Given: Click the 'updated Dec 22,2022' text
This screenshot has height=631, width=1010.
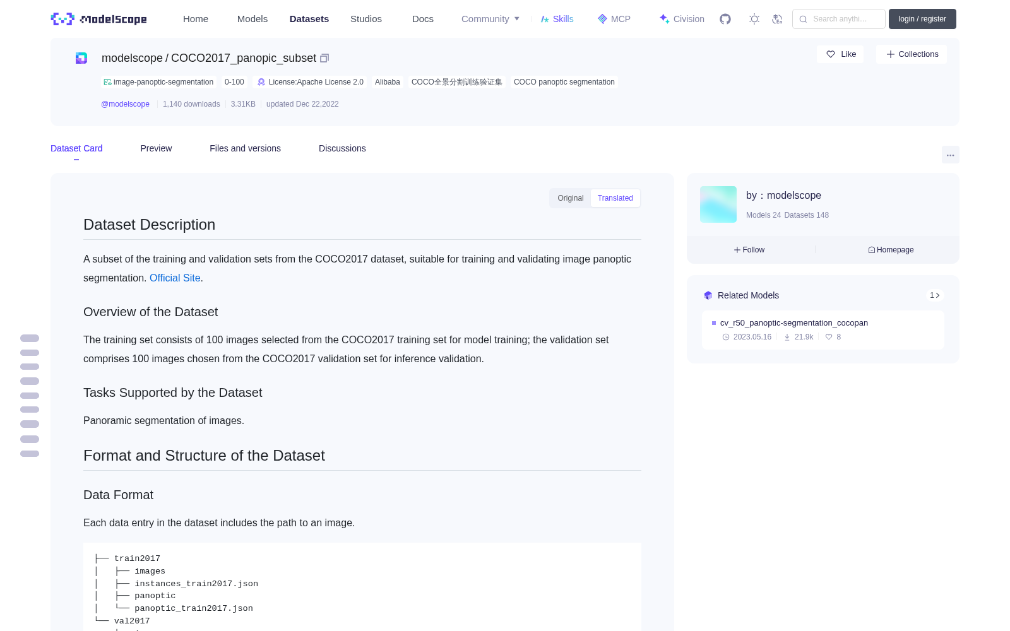Looking at the screenshot, I should point(302,104).
